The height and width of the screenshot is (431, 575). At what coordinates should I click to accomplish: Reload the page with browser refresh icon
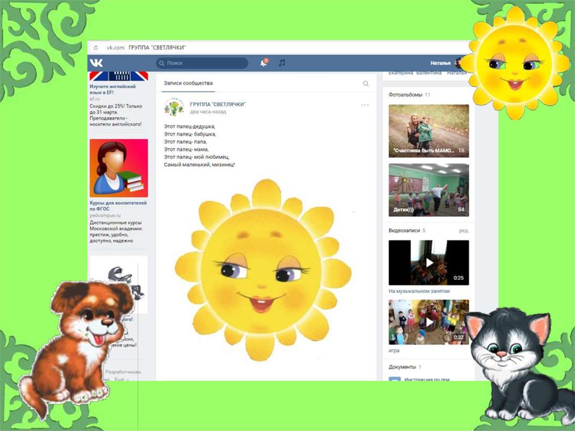coord(96,48)
